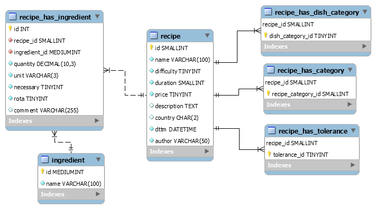376x209 pixels.
Task: Collapse the recipe table via header arrow
Action: [207, 35]
